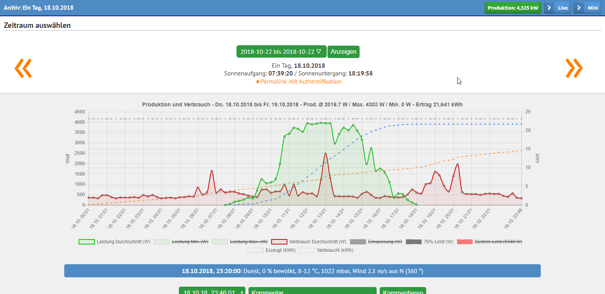Go to the next day with the right double arrow
The image size is (605, 294).
tap(574, 68)
